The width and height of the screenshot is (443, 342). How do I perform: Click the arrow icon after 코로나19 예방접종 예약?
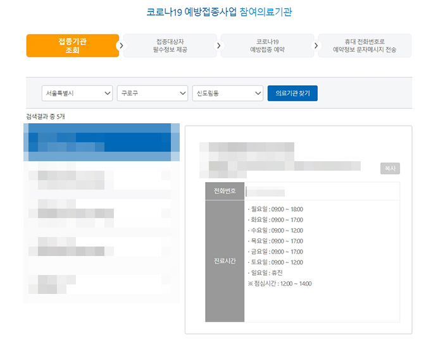click(x=316, y=46)
